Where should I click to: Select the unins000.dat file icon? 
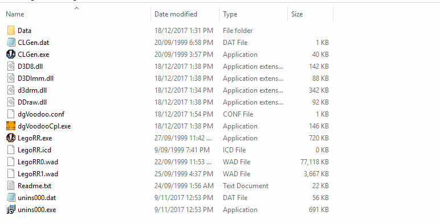[x=11, y=198]
